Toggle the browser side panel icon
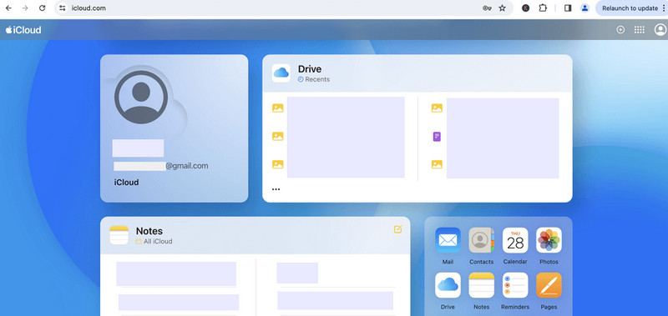The width and height of the screenshot is (668, 316). [x=568, y=8]
